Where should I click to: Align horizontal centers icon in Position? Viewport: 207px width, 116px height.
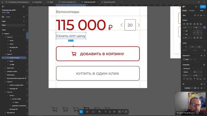187,24
